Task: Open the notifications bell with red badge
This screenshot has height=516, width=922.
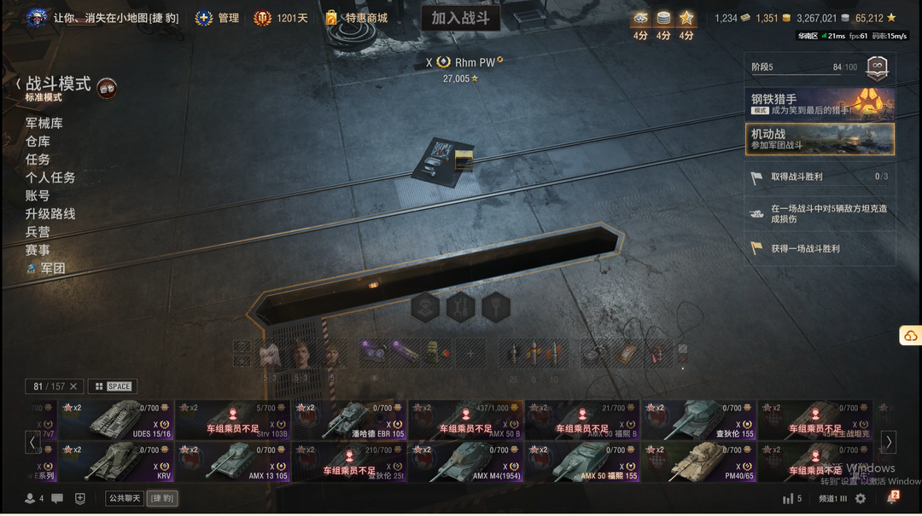Action: coord(892,498)
